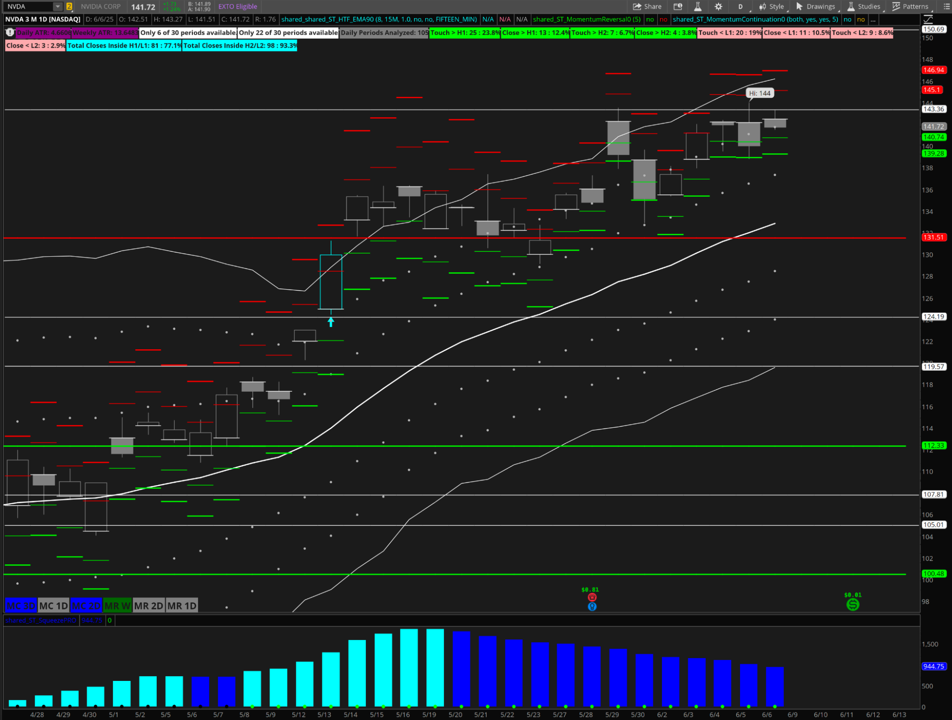Open the NVDA symbol dropdown arrow
Image resolution: width=952 pixels, height=720 pixels.
pyautogui.click(x=57, y=6)
